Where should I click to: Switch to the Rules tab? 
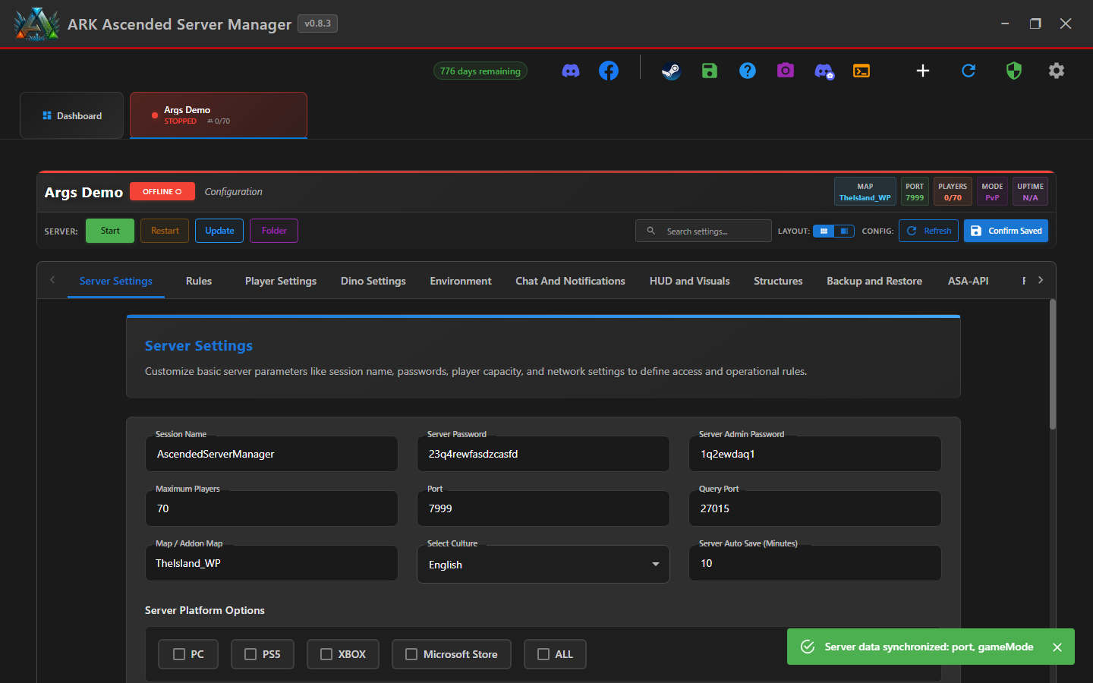[x=199, y=281]
